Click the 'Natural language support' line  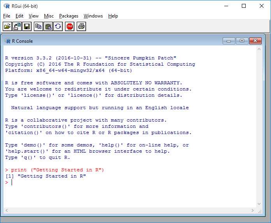click(100, 108)
